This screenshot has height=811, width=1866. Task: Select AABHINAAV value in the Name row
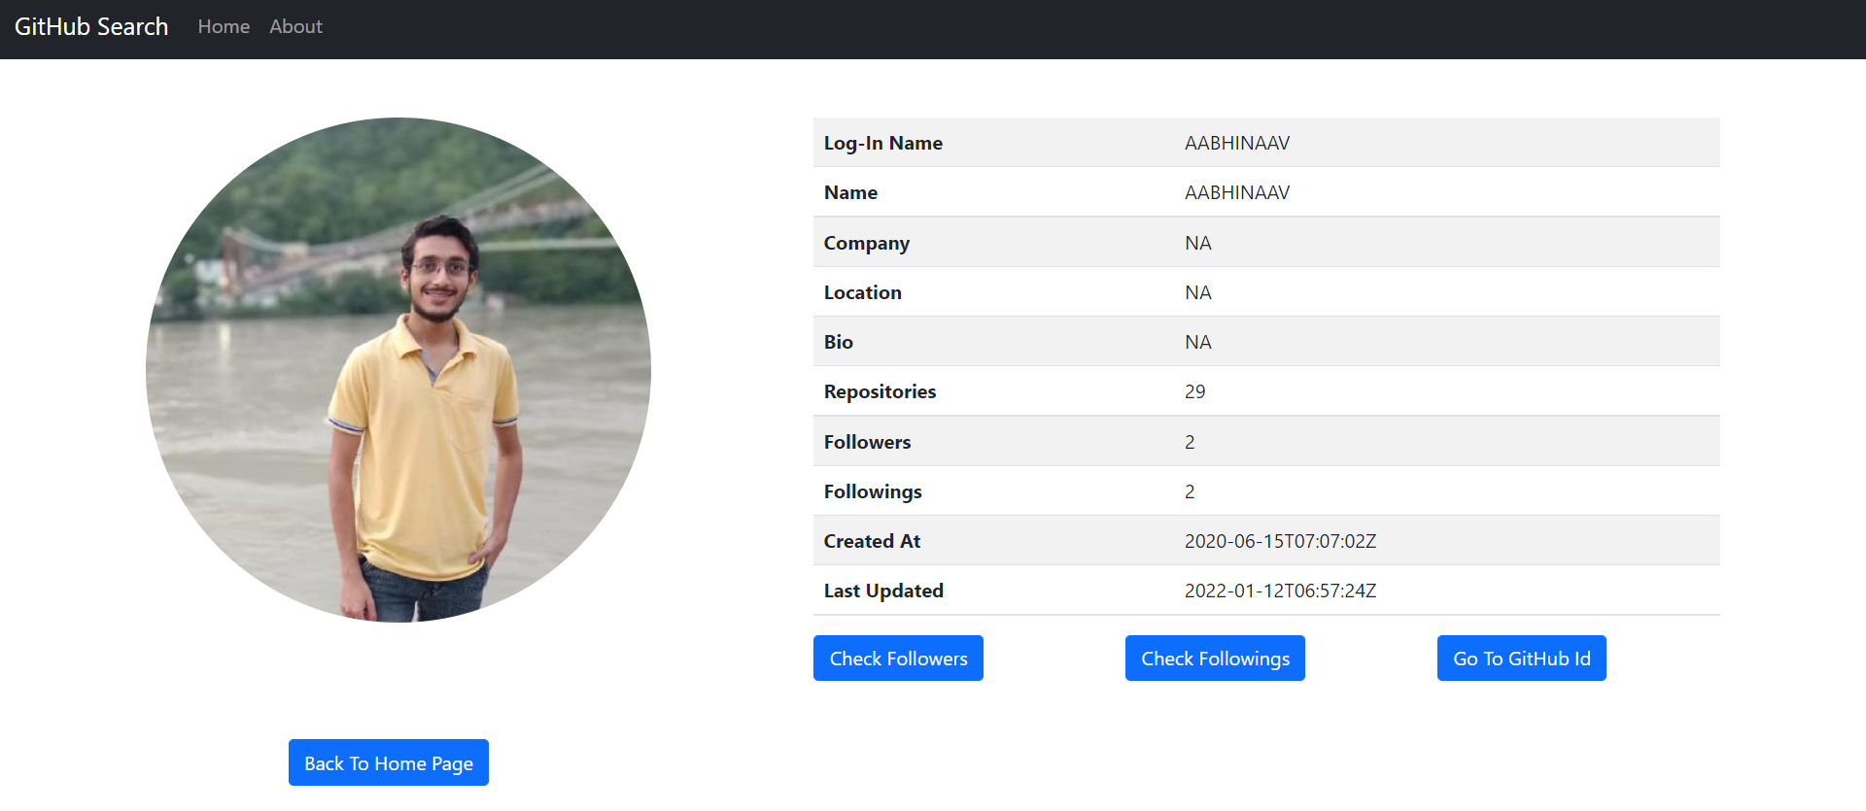pyautogui.click(x=1237, y=192)
